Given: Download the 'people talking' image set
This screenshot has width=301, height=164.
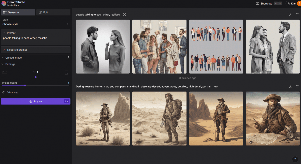Looking at the screenshot, I should tap(291, 15).
